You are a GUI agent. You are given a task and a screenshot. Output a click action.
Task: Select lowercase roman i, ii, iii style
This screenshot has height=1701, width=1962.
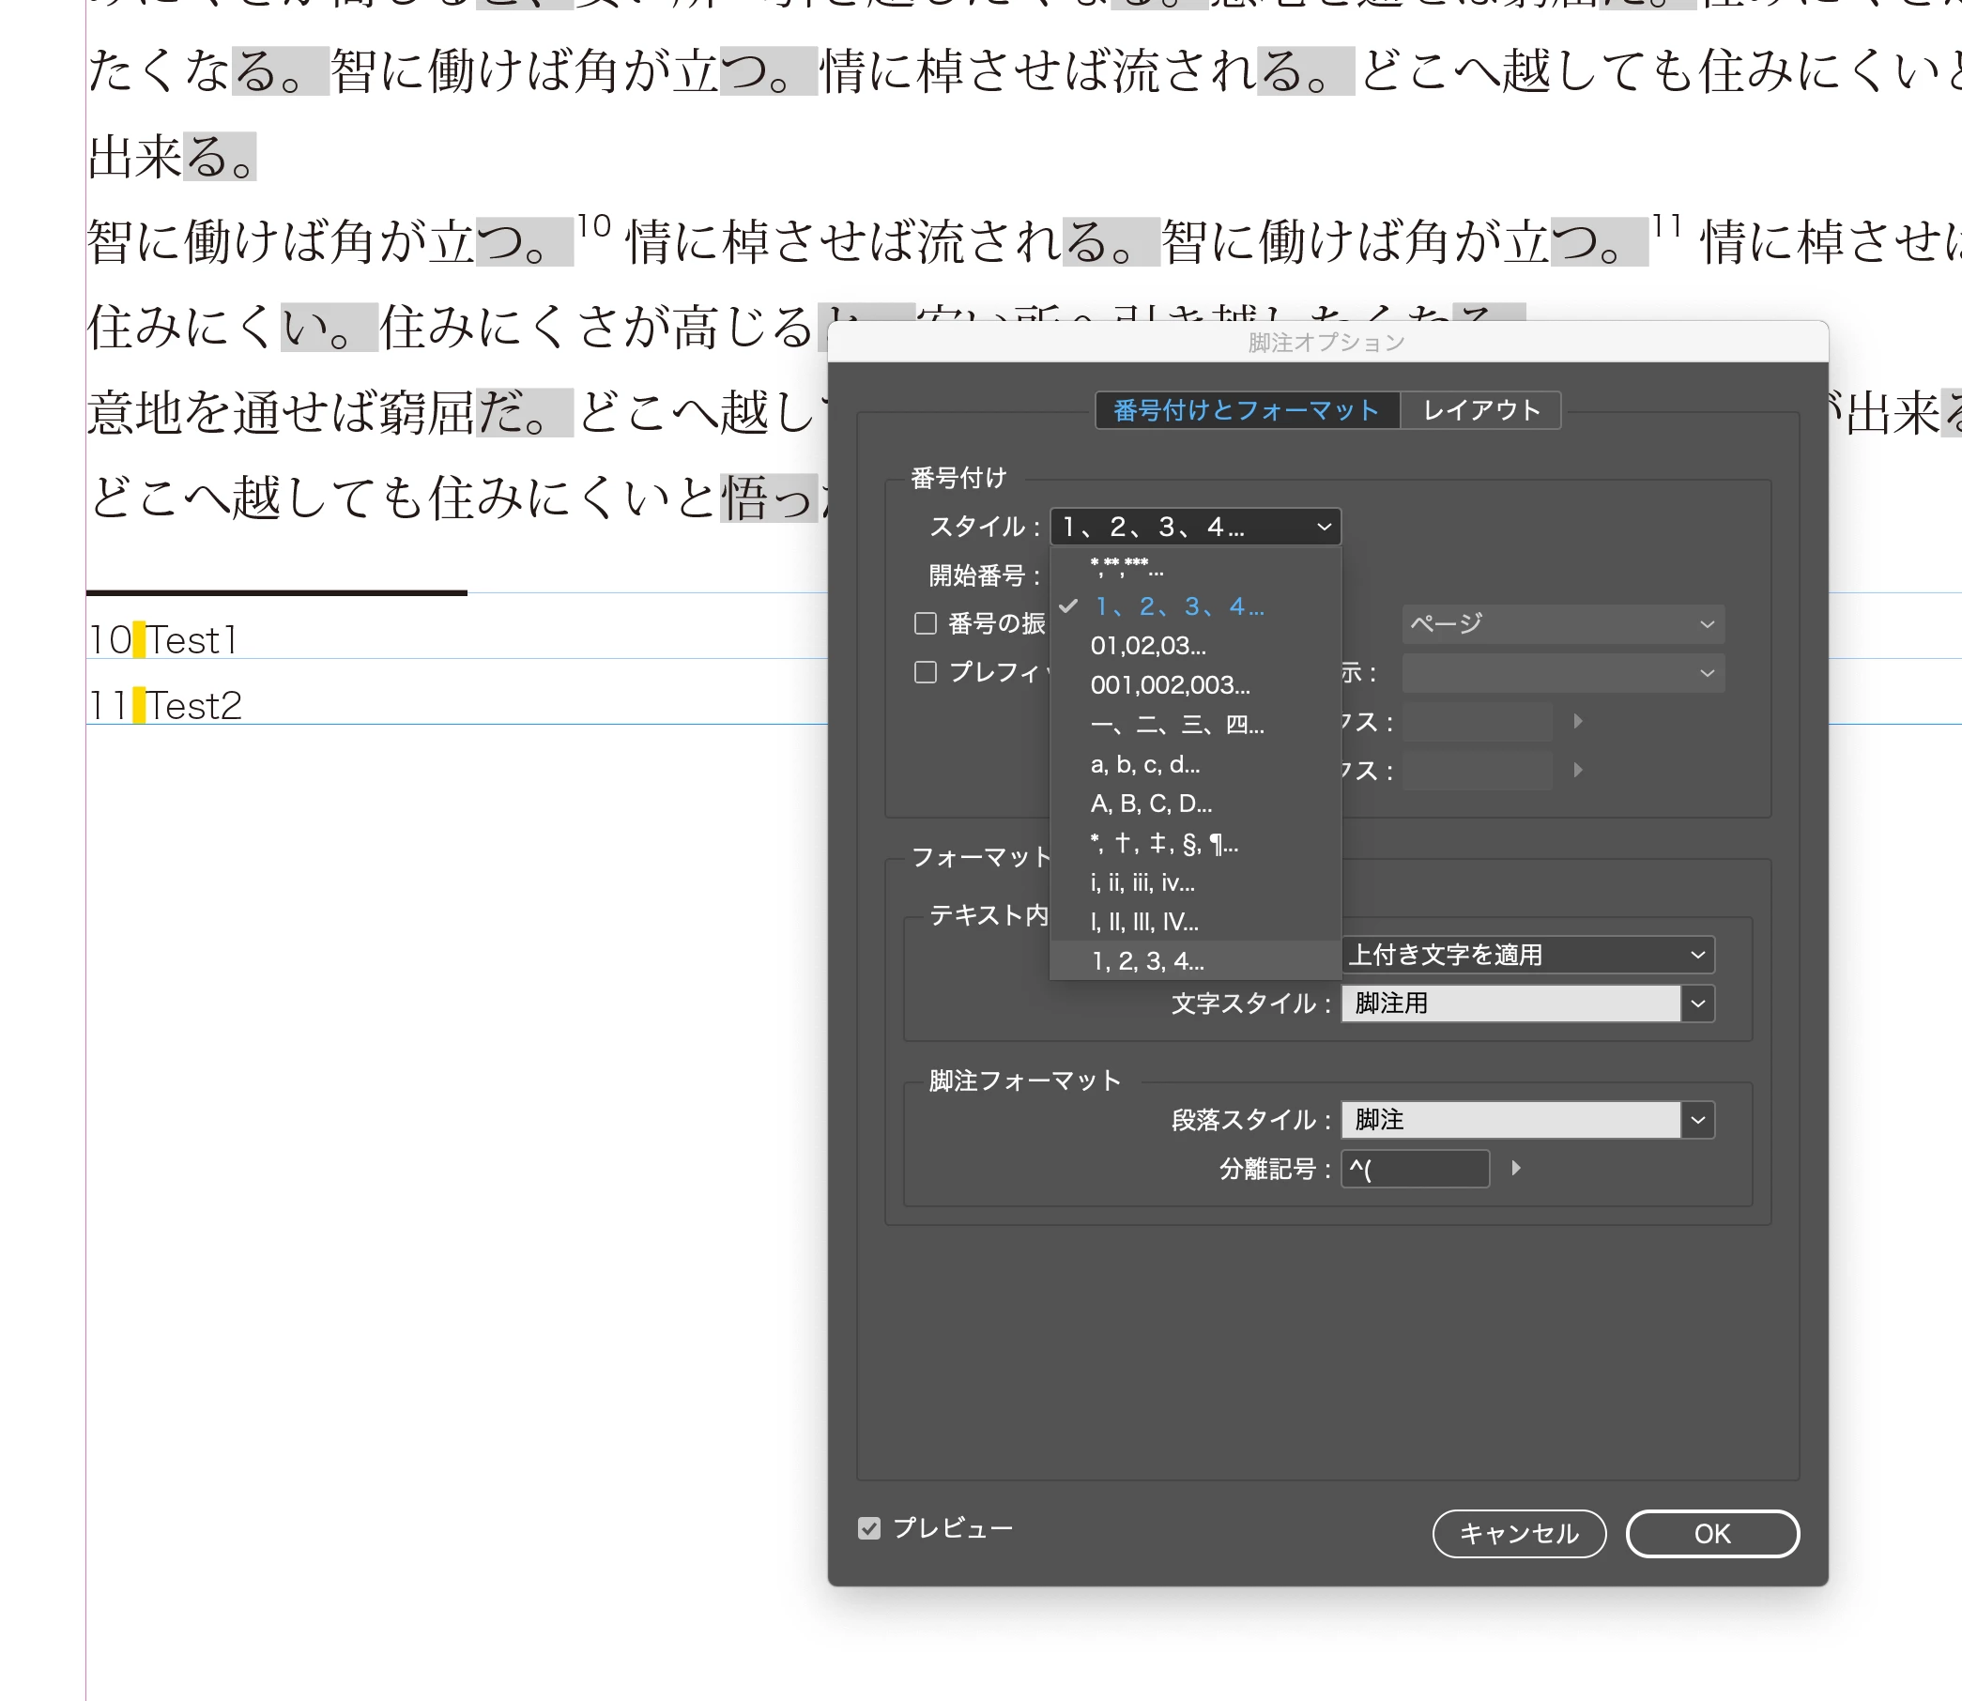(x=1142, y=882)
